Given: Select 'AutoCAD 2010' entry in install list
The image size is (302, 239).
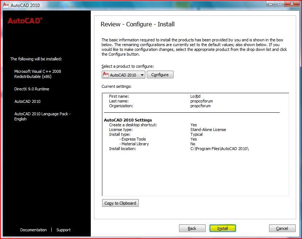Looking at the screenshot, I should click(x=27, y=101).
